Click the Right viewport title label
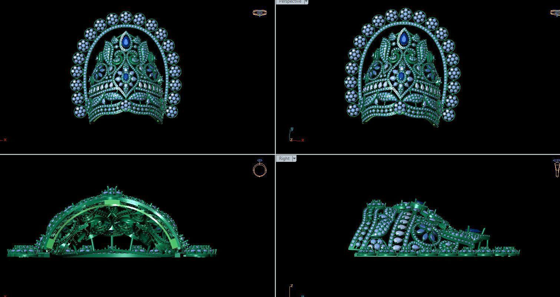The height and width of the screenshot is (297, 560). coord(284,158)
